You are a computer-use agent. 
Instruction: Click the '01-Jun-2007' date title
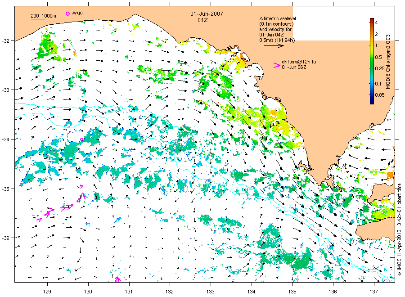tap(207, 13)
